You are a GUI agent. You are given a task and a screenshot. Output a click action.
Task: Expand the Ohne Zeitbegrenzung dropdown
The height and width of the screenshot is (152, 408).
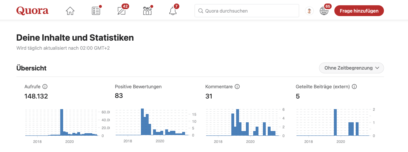pos(351,68)
